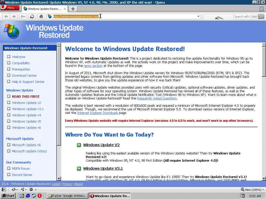Follow the Frequently Asked Questions link
The image size is (266, 199).
tap(157, 98)
